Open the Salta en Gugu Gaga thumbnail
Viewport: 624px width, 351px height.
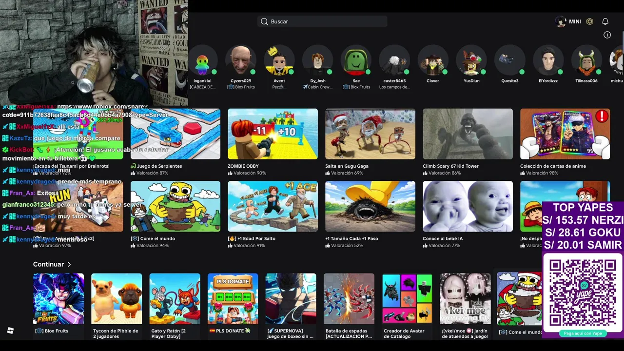pyautogui.click(x=370, y=134)
